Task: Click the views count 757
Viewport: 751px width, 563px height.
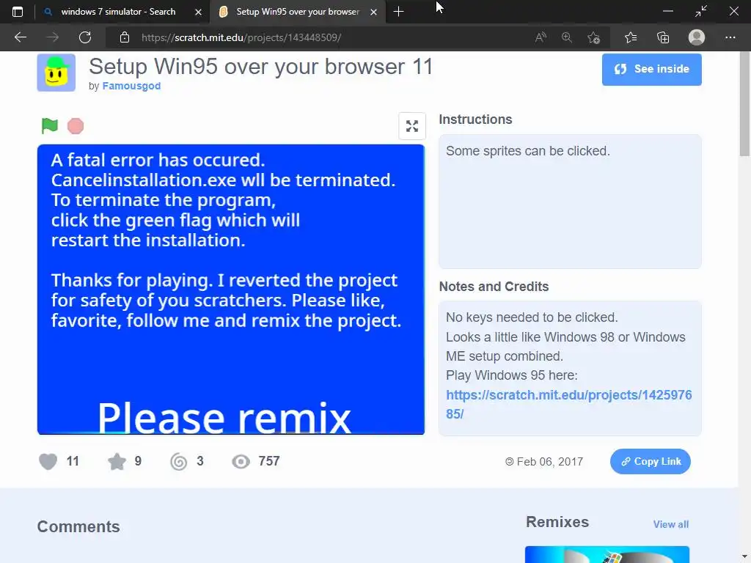Action: pyautogui.click(x=269, y=461)
